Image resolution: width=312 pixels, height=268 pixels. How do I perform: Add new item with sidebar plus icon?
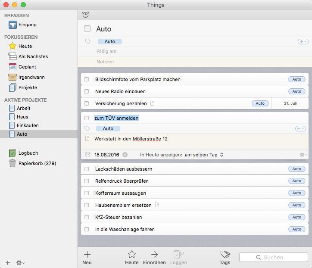pos(8,263)
